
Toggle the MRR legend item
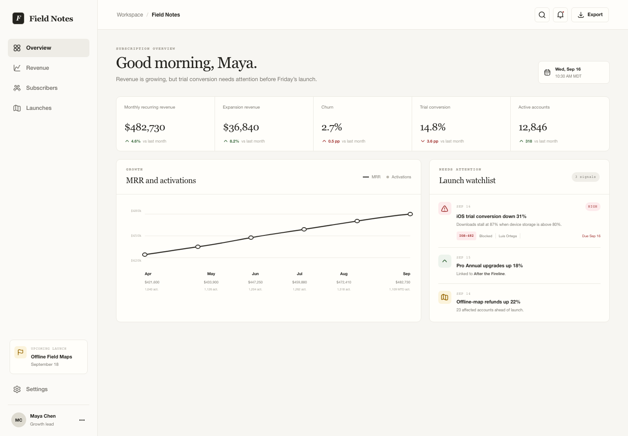click(372, 177)
